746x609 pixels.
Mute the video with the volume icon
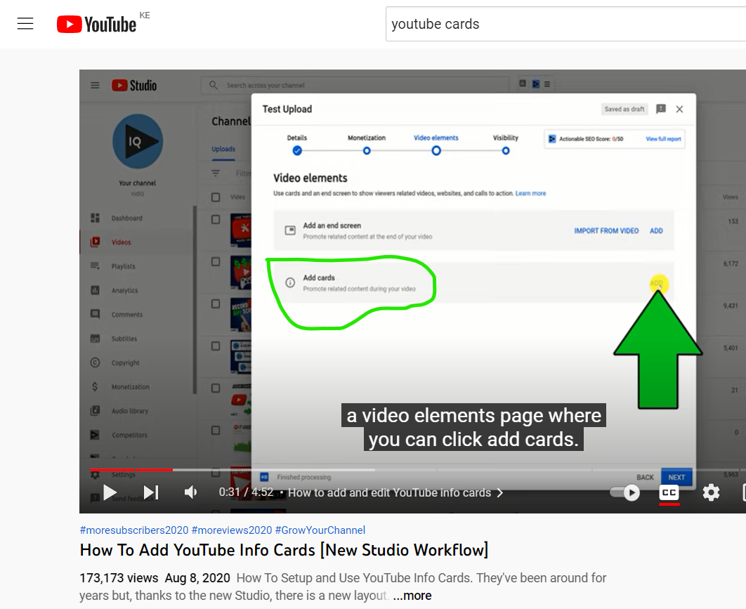[191, 492]
